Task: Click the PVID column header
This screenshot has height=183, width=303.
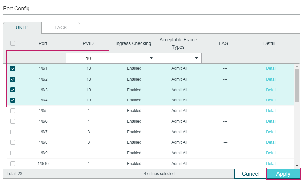Action: 88,43
